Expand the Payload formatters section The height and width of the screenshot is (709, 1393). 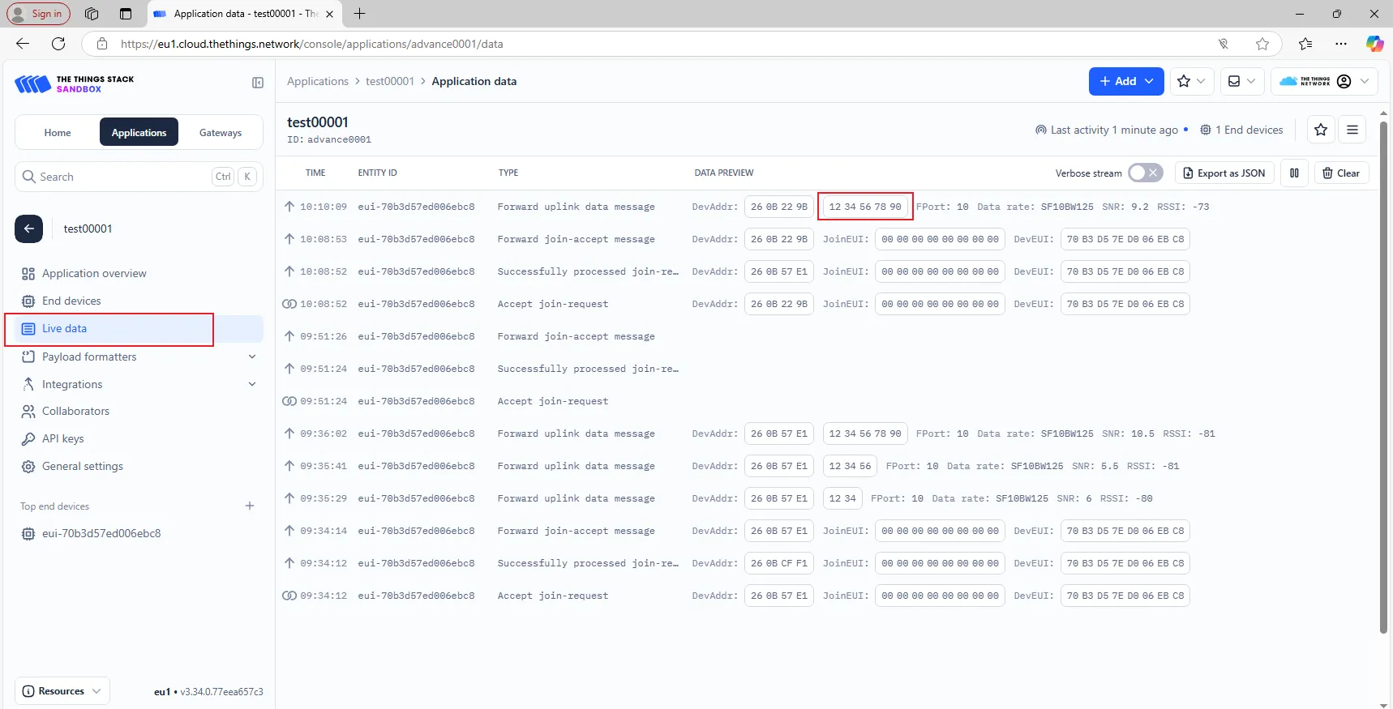(252, 357)
